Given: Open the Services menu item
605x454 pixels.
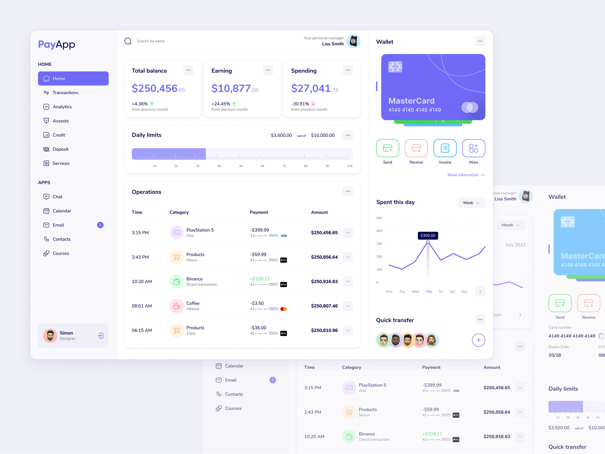Looking at the screenshot, I should (x=60, y=163).
